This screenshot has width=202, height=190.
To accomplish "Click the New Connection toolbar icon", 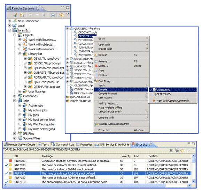I will (x=15, y=15).
